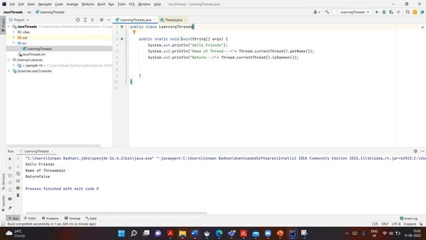Open Windows Start button on taskbar
The height and width of the screenshot is (240, 426).
click(121, 233)
